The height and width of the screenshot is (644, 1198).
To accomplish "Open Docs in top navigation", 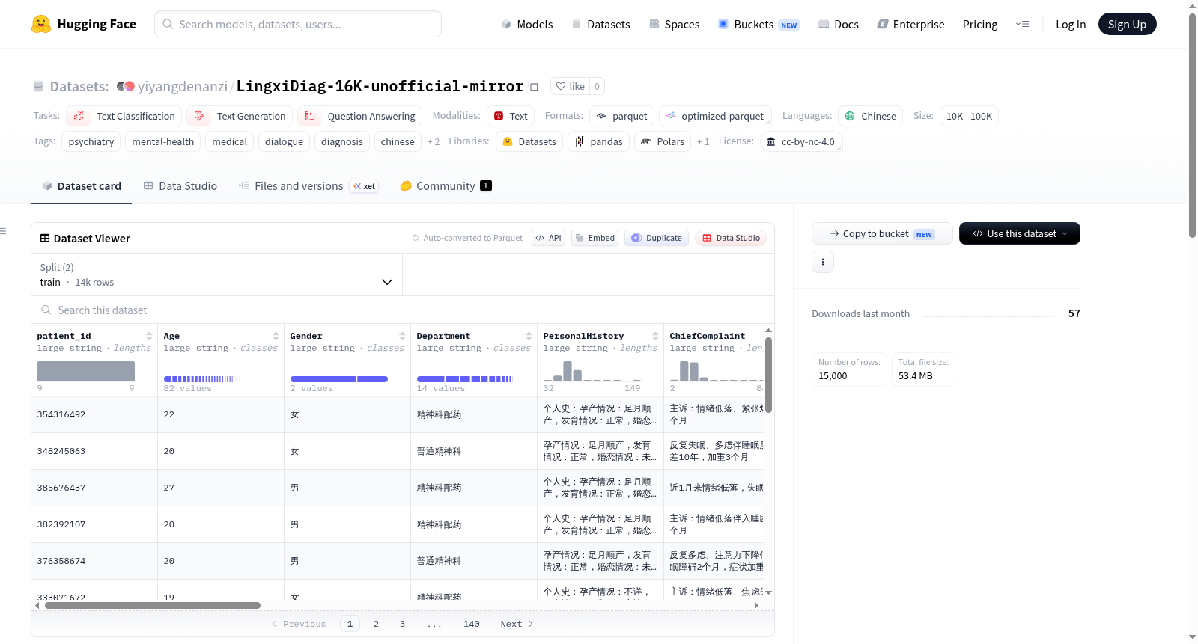I will coord(839,24).
